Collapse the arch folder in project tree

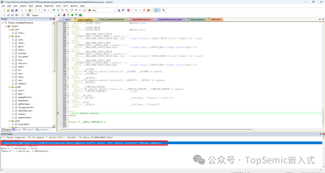tap(9, 29)
